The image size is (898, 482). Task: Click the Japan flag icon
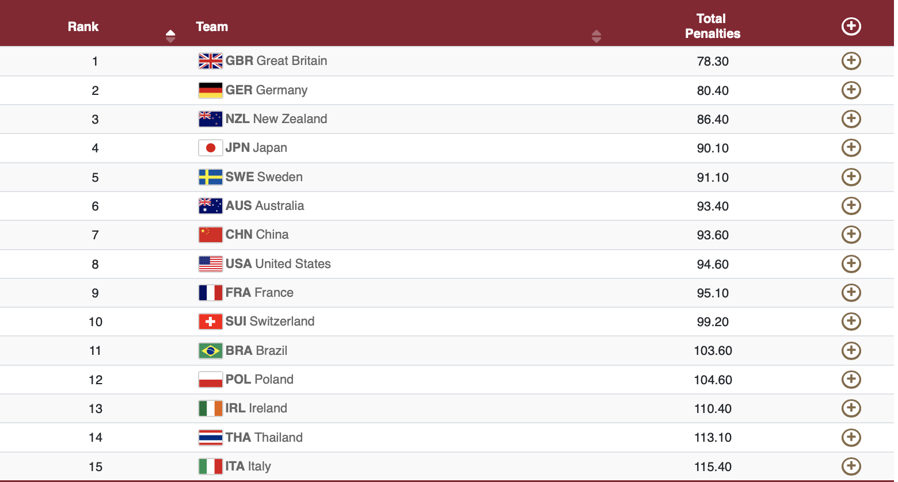tap(210, 148)
